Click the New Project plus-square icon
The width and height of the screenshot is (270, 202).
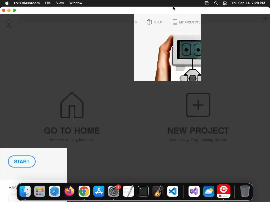pos(198,105)
